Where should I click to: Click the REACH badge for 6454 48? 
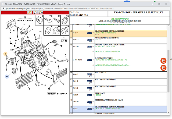[x=89, y=81]
